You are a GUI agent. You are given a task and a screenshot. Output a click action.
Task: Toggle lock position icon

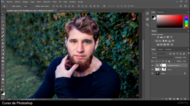pyautogui.click(x=163, y=61)
